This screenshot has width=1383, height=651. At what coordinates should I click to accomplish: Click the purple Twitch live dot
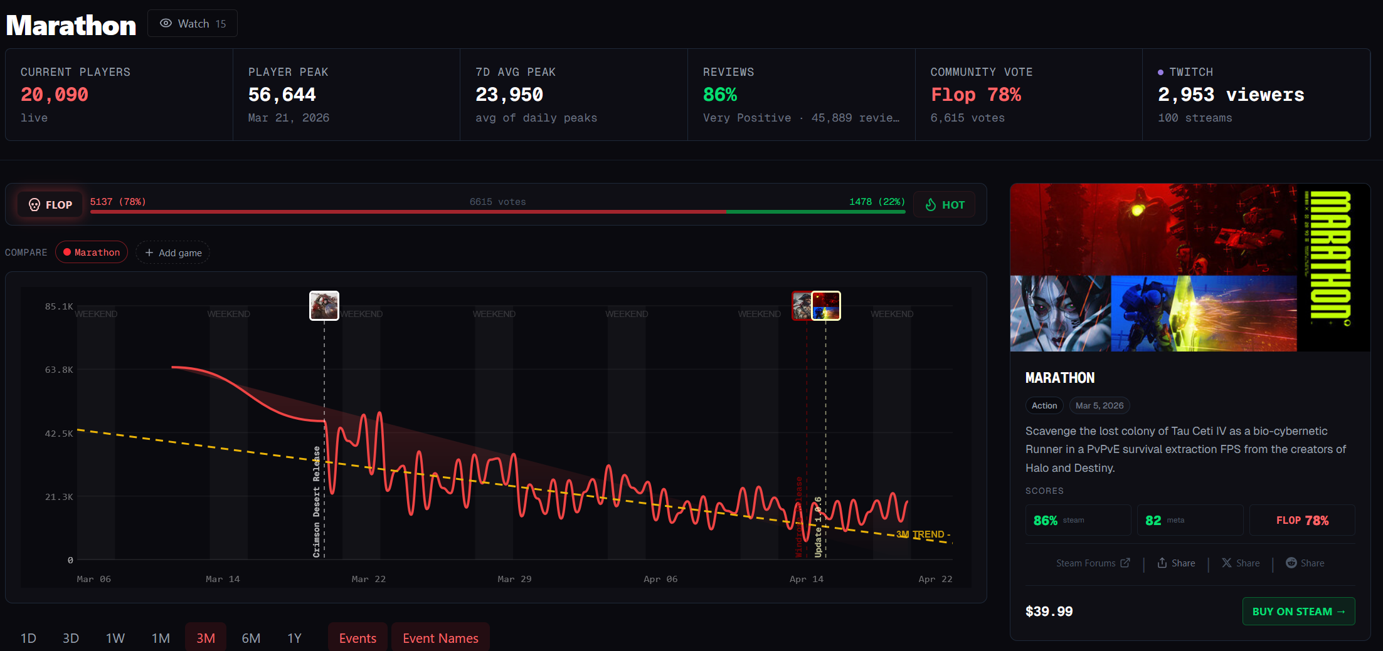[1161, 72]
